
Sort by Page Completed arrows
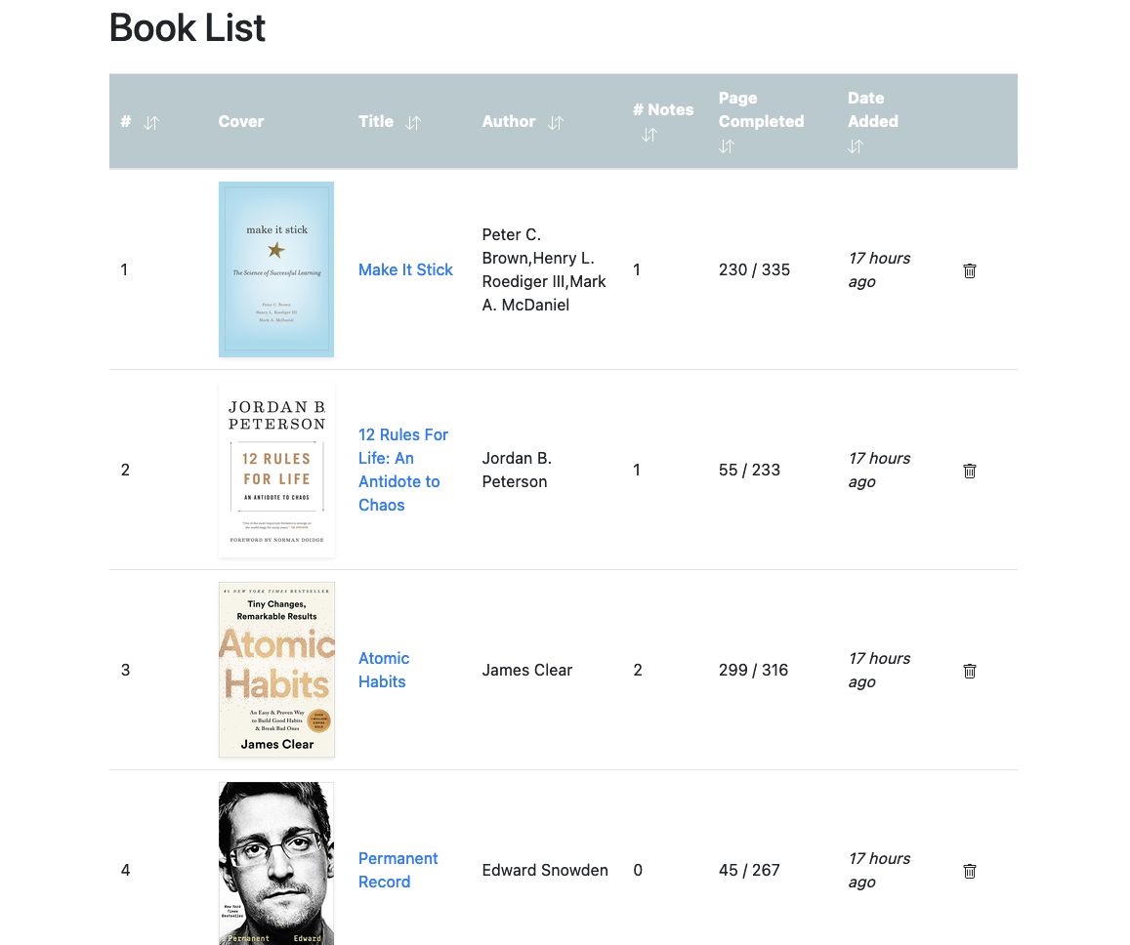click(x=727, y=147)
